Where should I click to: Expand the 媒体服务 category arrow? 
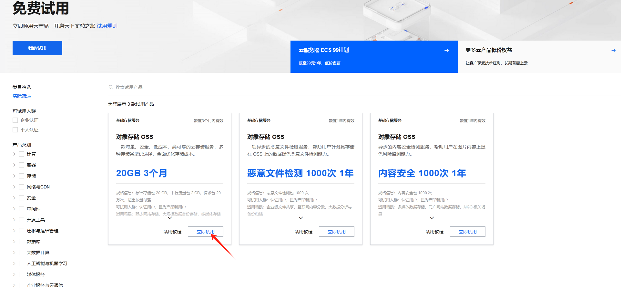[x=14, y=274]
